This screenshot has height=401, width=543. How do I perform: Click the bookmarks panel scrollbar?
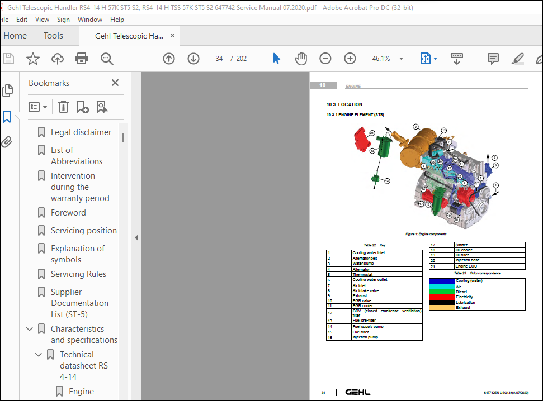point(122,138)
